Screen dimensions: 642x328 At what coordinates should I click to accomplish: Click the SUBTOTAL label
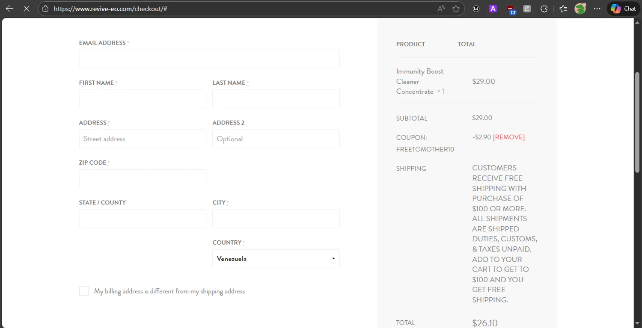point(412,118)
